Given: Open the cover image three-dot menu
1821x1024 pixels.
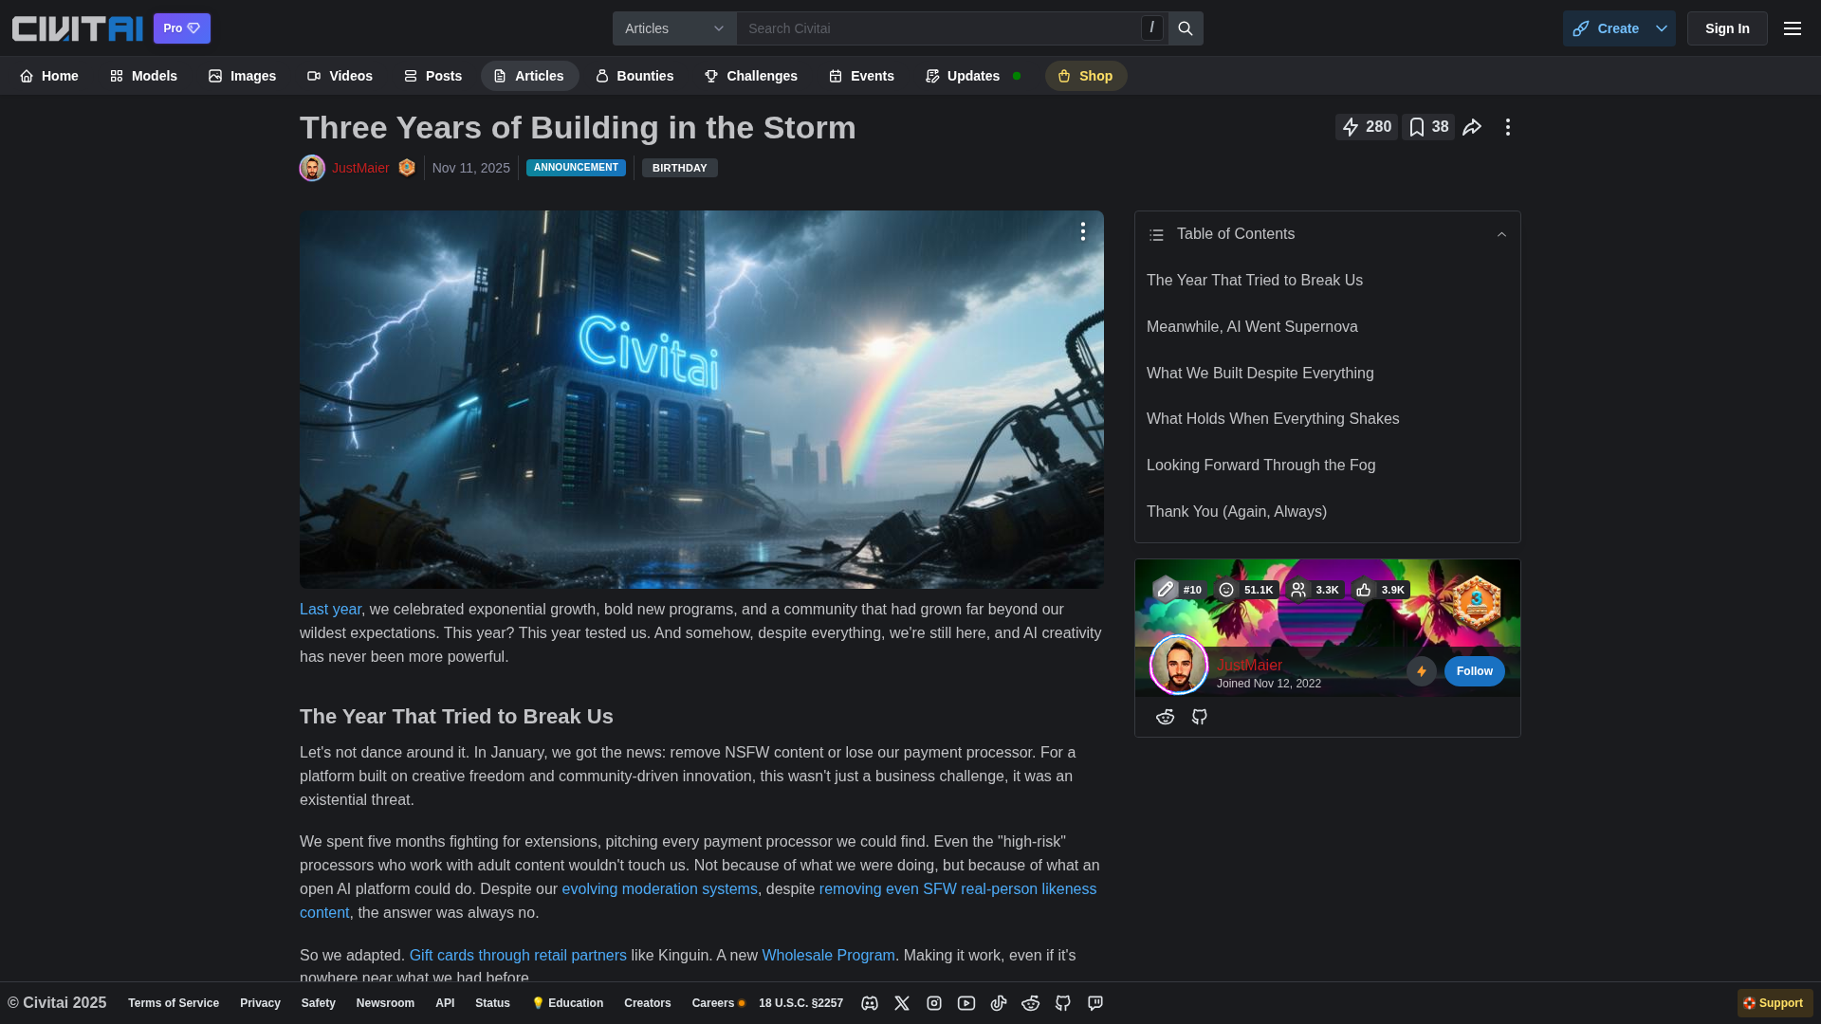Looking at the screenshot, I should coord(1082,232).
